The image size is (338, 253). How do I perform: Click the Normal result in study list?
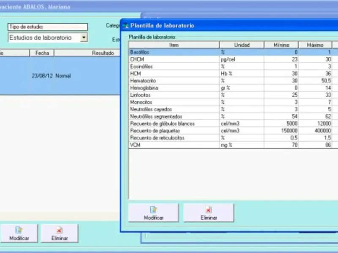pos(63,76)
